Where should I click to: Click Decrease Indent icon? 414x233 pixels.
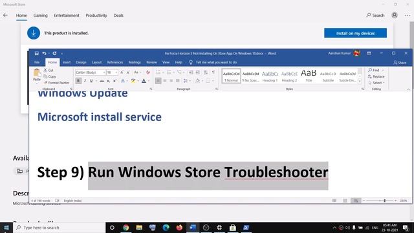191,72
